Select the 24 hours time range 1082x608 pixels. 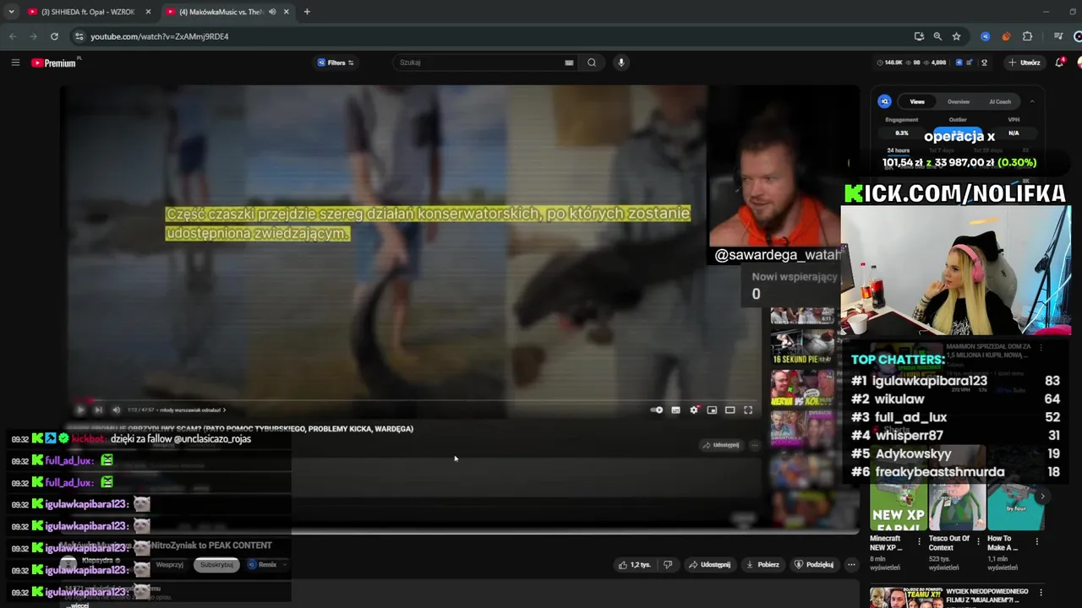pos(898,150)
